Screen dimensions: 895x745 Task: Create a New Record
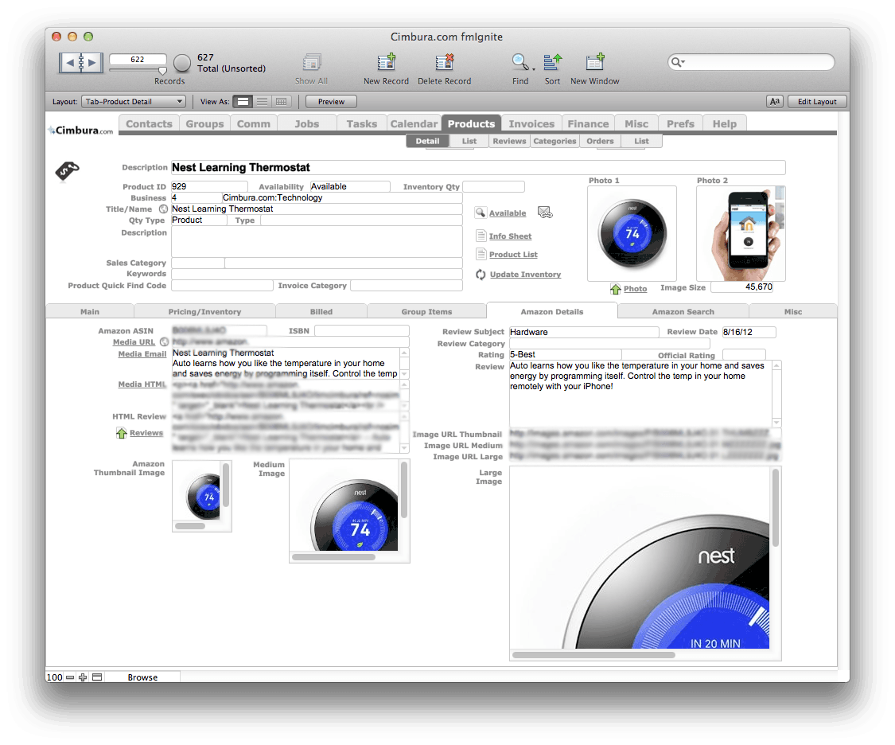pos(387,62)
